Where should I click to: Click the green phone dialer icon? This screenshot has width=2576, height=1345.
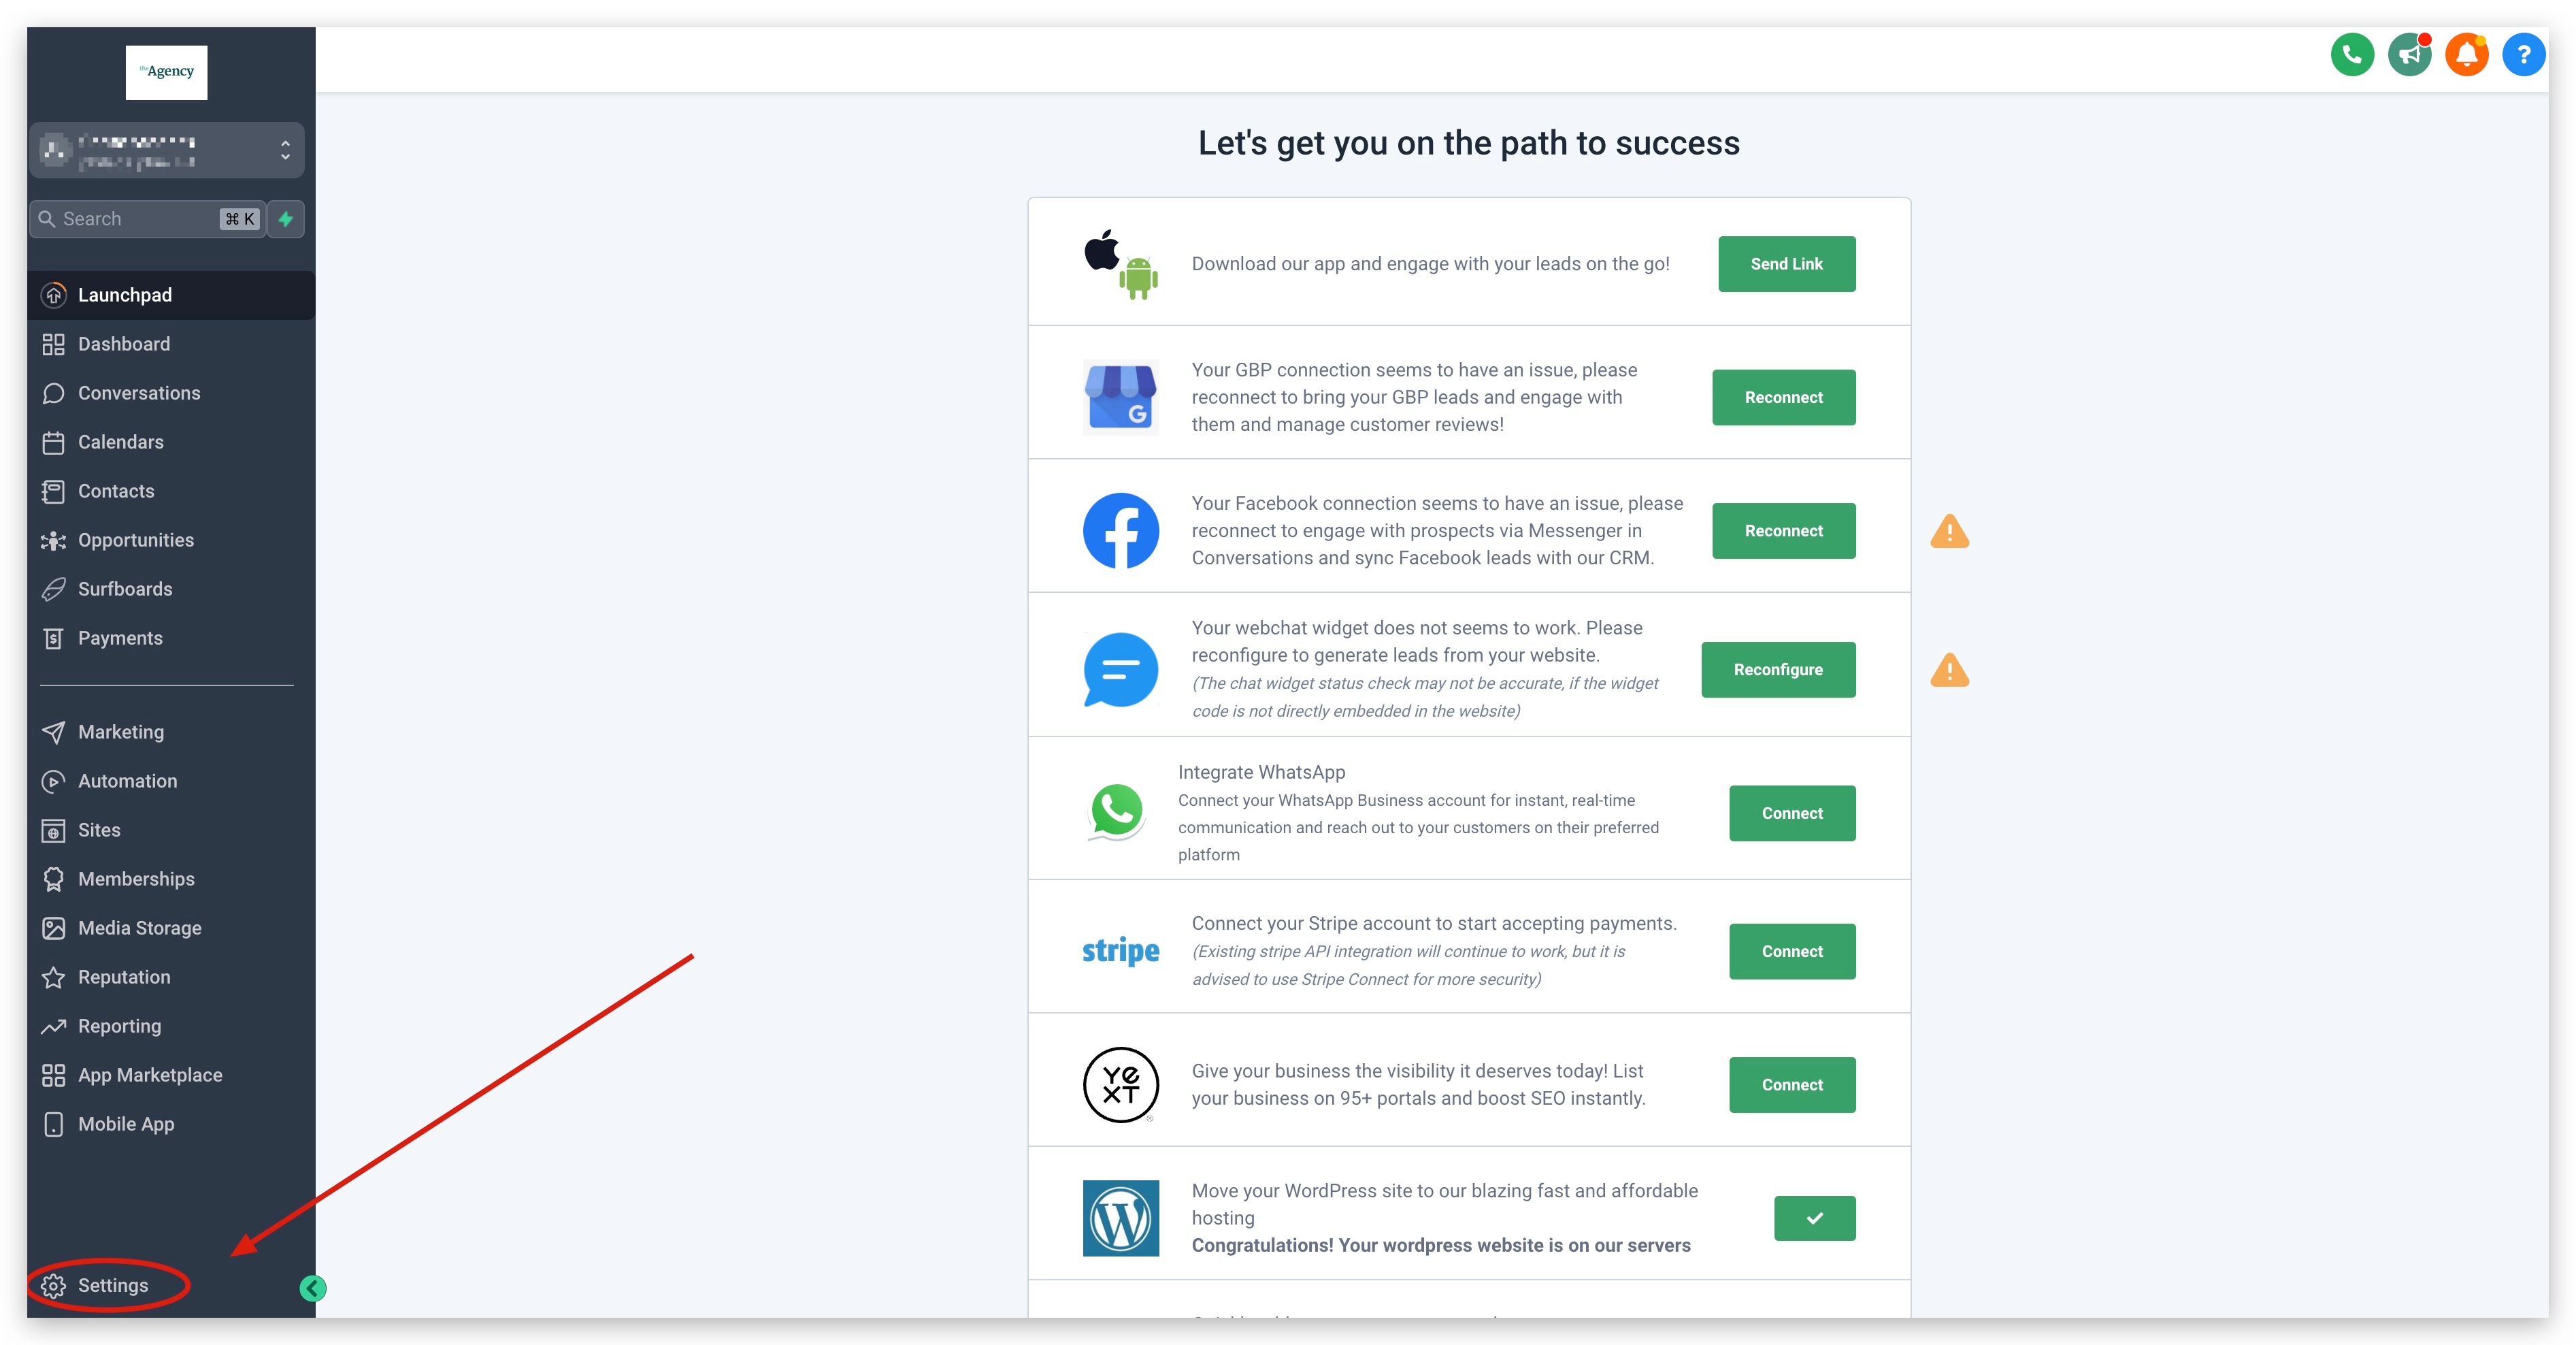(x=2352, y=55)
